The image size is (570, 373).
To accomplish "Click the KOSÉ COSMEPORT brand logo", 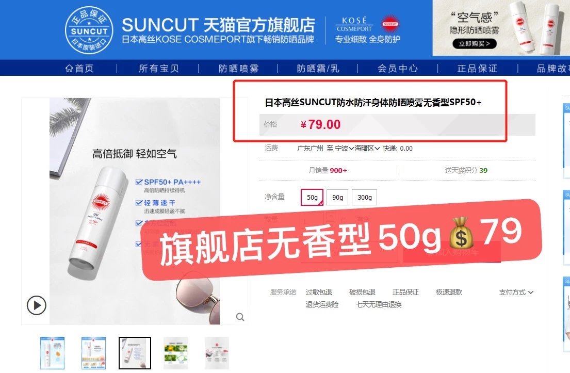I will click(354, 24).
